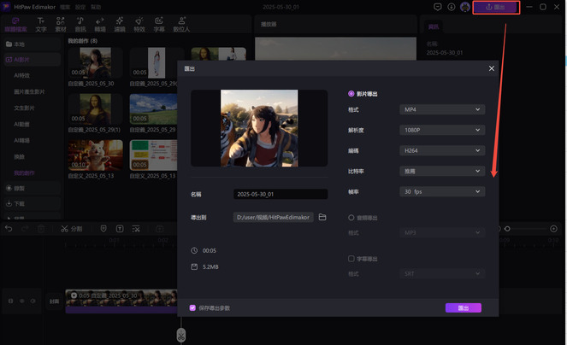Click the name field containing 2025-05-30_01
The height and width of the screenshot is (345, 567).
coord(281,195)
